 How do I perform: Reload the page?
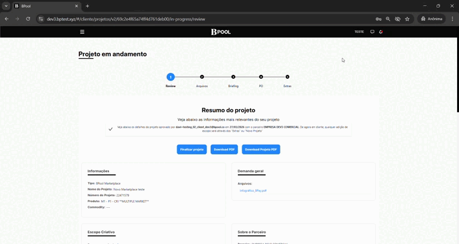point(28,19)
